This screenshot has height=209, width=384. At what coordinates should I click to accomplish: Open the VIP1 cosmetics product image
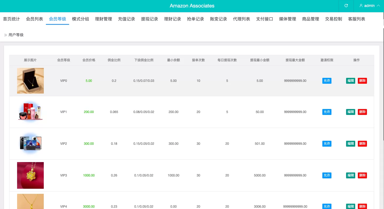[x=30, y=112]
